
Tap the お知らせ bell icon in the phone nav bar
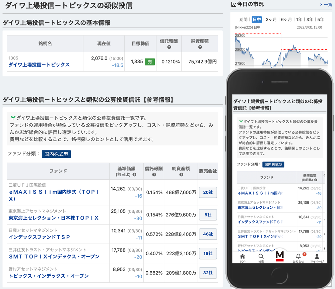pyautogui.click(x=298, y=256)
